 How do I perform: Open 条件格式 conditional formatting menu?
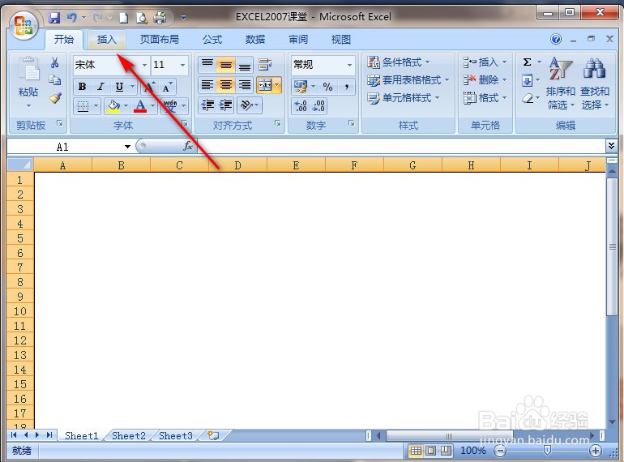[x=399, y=62]
